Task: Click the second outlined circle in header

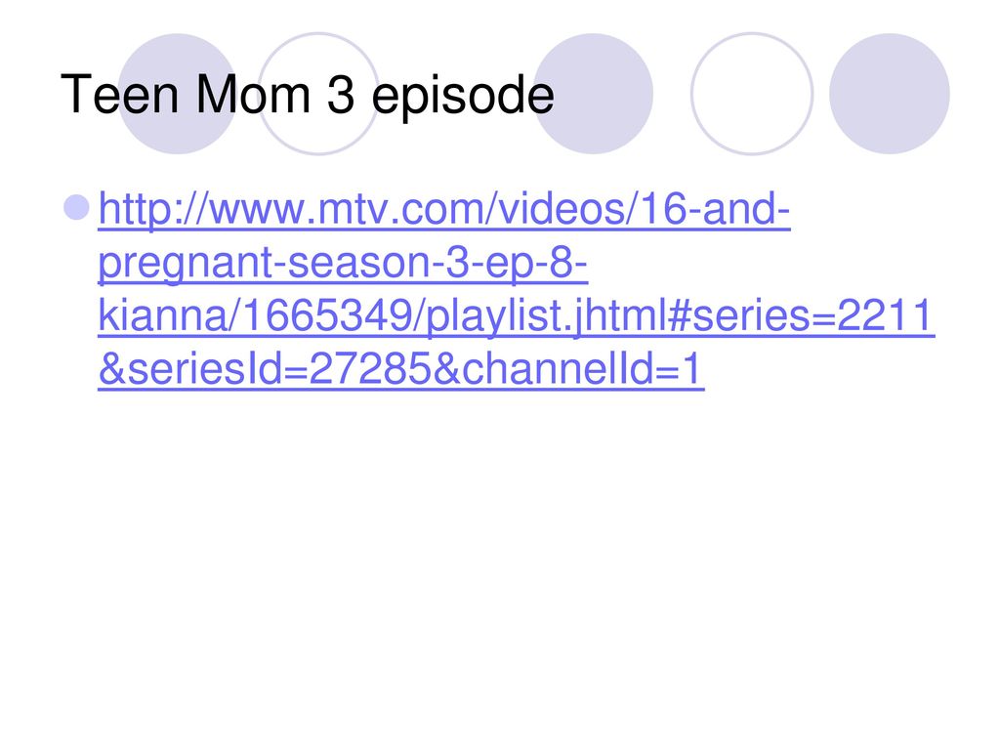Action: [318, 94]
